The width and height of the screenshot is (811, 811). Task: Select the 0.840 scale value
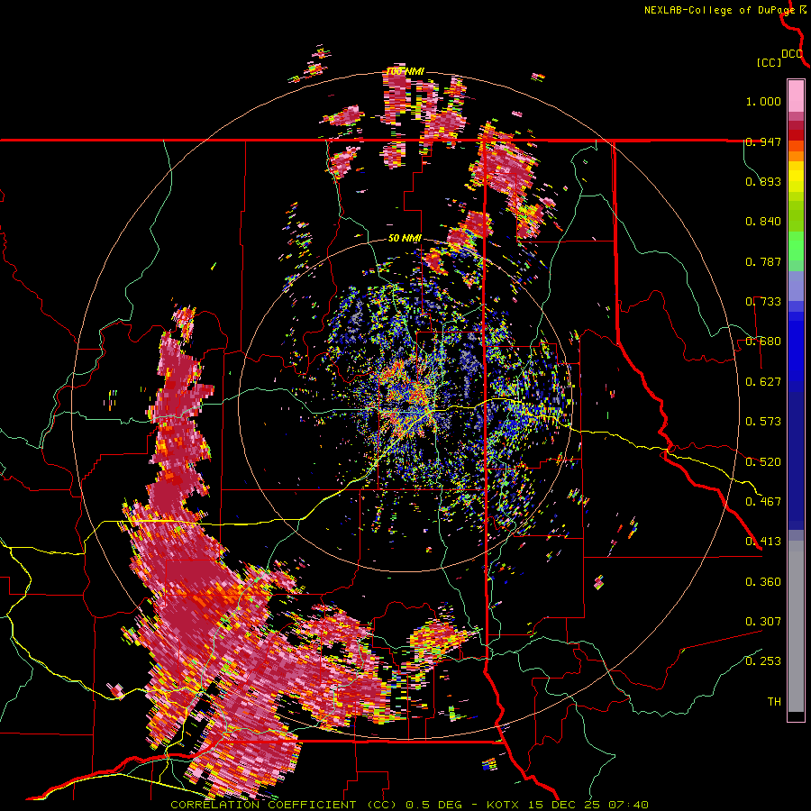(x=763, y=222)
